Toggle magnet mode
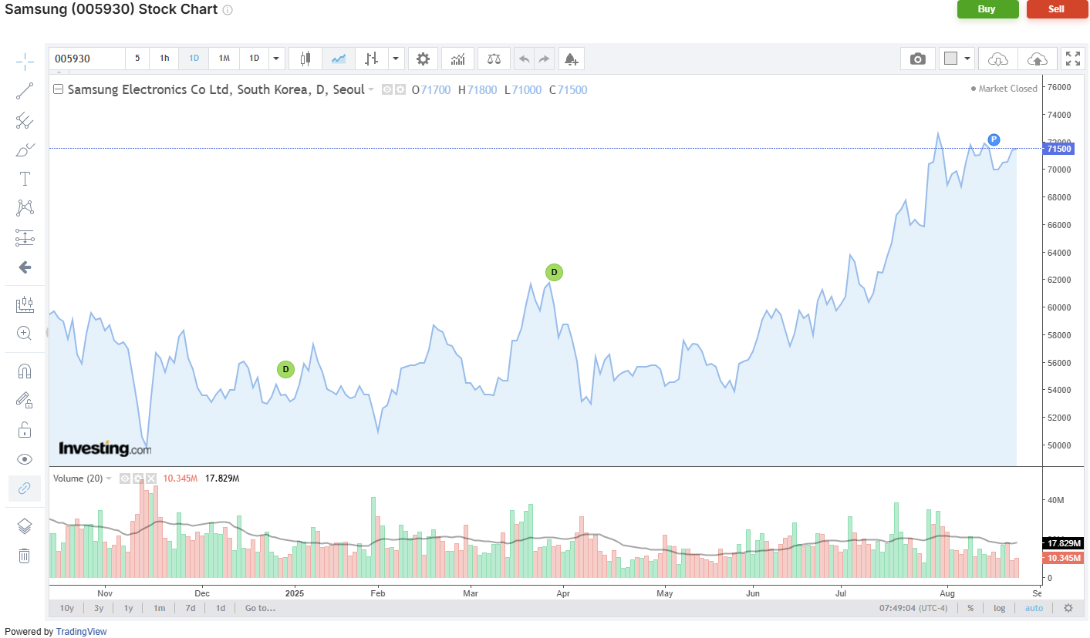The image size is (1090, 638). 25,371
